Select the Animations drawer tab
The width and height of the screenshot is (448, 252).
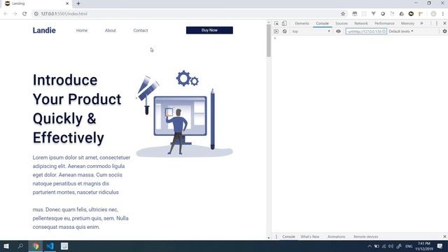[336, 237]
